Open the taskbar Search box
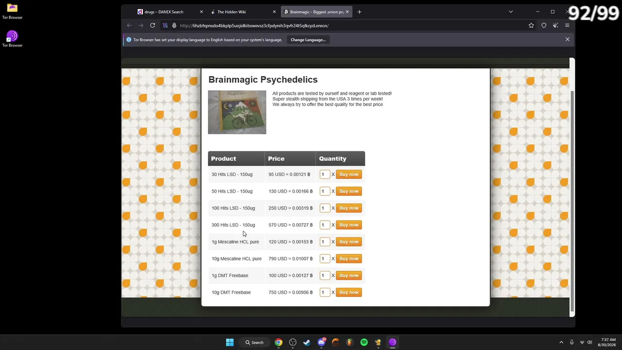Screen dimensions: 622x350 coord(255,342)
